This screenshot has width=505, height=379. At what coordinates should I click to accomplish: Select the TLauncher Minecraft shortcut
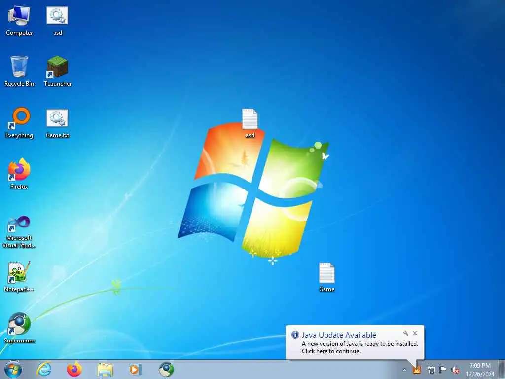(57, 72)
